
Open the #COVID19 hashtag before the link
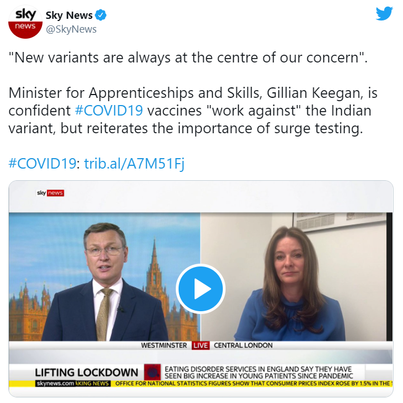tap(43, 163)
